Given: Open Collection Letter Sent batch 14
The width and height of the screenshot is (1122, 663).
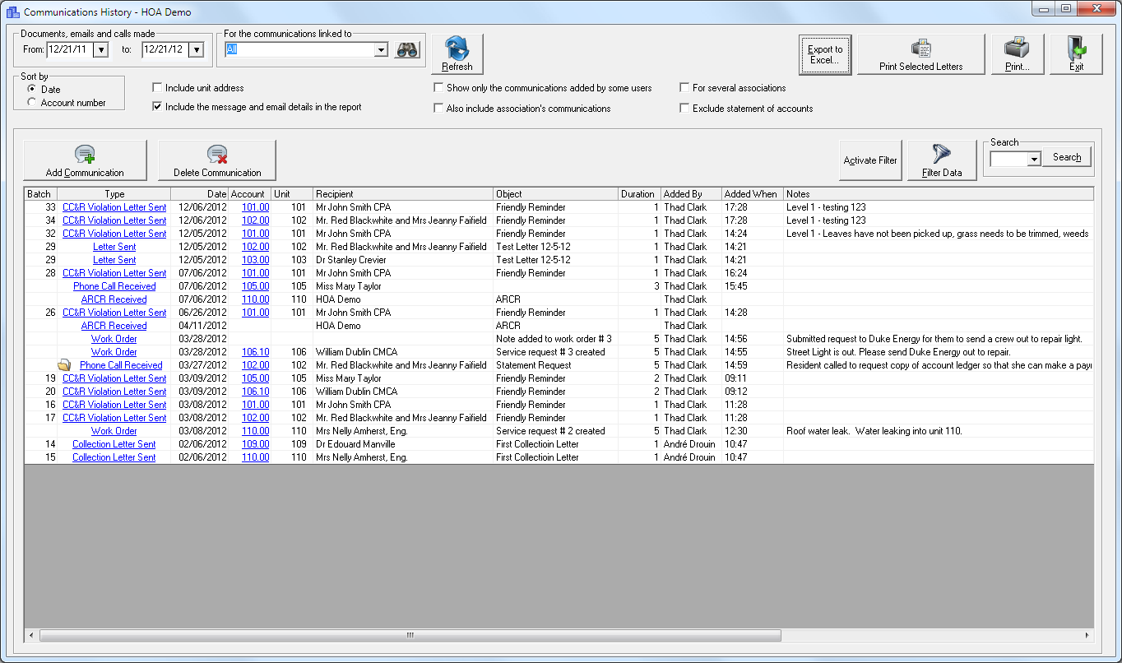Looking at the screenshot, I should (114, 444).
